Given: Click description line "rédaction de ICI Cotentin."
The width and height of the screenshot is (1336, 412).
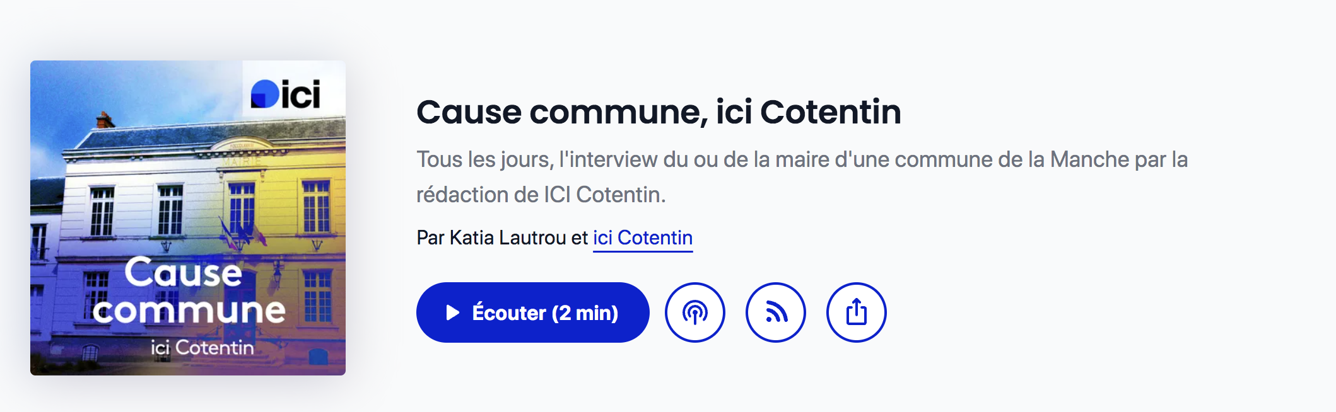Looking at the screenshot, I should tap(541, 195).
